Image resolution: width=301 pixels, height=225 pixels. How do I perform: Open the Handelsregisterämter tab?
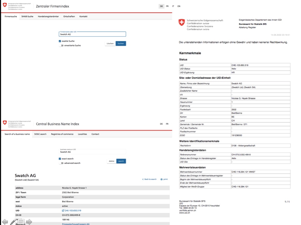point(48,17)
